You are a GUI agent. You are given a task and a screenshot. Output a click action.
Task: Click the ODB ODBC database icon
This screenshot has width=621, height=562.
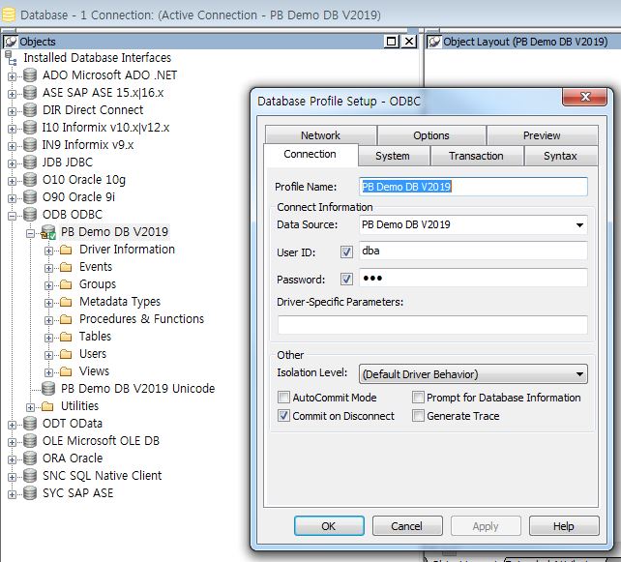click(x=30, y=215)
